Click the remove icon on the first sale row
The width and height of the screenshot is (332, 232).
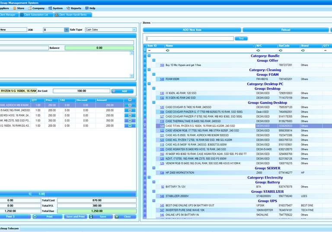pos(130,105)
